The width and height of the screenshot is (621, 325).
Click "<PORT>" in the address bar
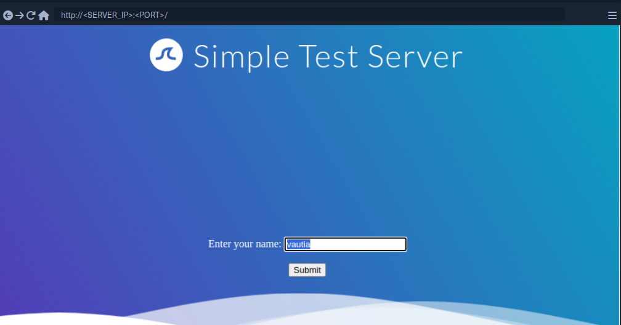tap(149, 15)
